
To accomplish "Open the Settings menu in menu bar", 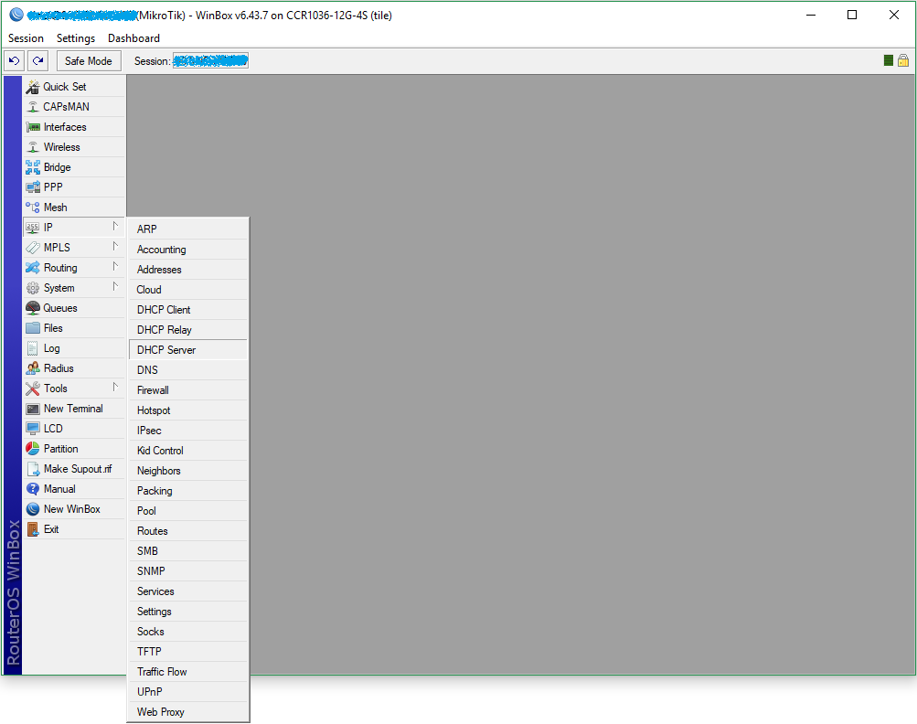I will (76, 38).
